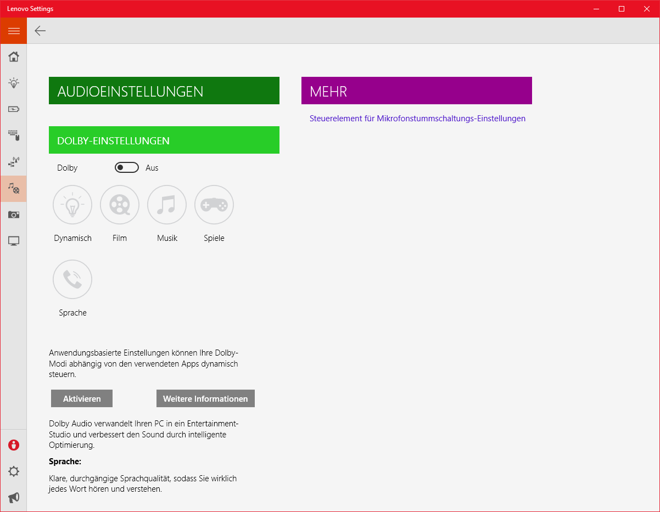Viewport: 660px width, 512px height.
Task: Open the wireless network settings in sidebar
Action: tap(14, 162)
